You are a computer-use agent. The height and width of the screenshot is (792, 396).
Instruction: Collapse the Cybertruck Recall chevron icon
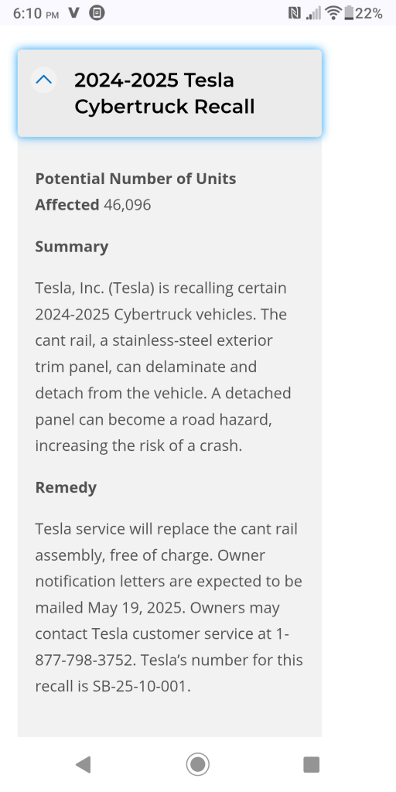pos(44,80)
